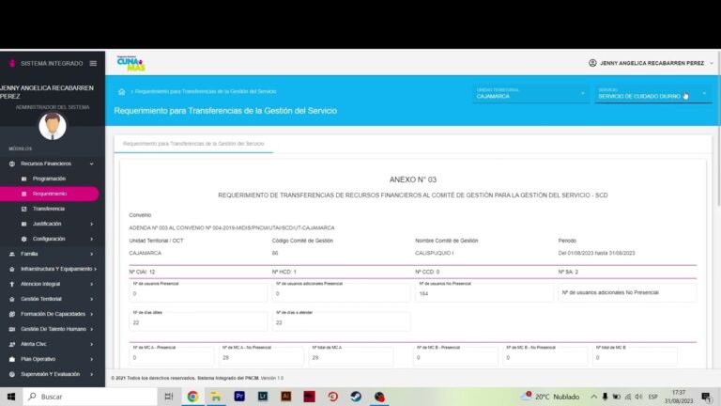
Task: Open the Unidad Territorial Cajamarca dropdown
Action: coord(530,93)
